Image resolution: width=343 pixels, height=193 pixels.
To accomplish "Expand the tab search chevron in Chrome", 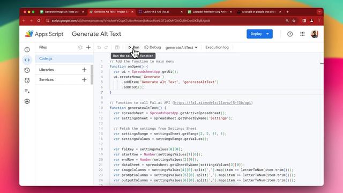I will coord(319,12).
